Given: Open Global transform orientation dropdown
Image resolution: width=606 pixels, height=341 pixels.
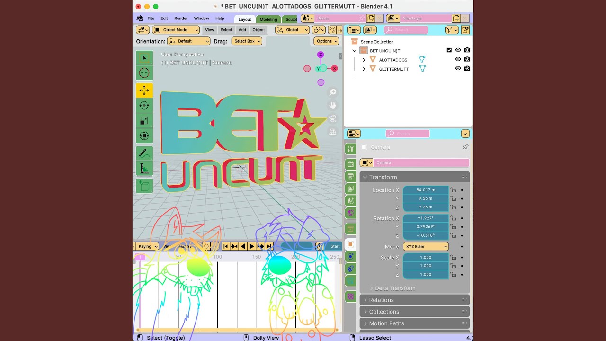Looking at the screenshot, I should pos(292,30).
